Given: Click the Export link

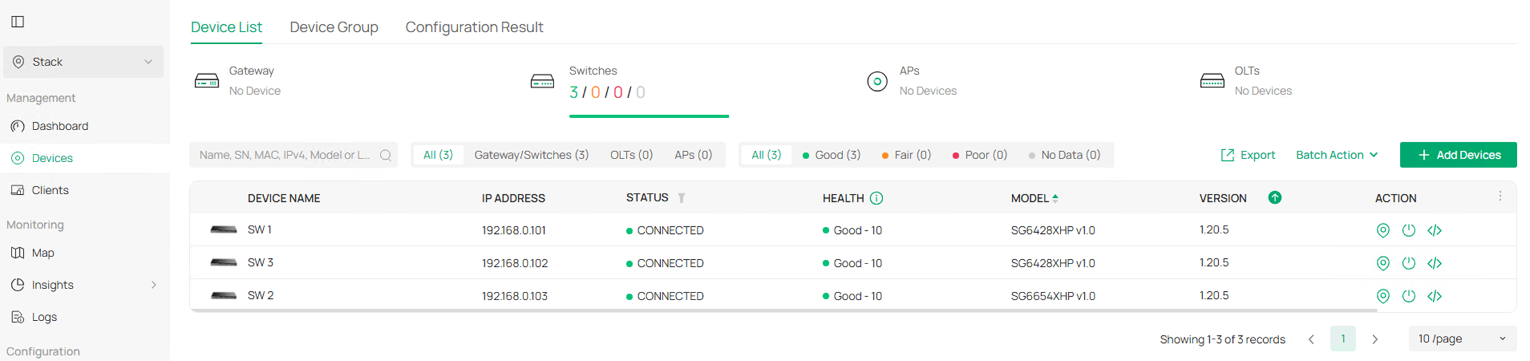Looking at the screenshot, I should tap(1247, 155).
